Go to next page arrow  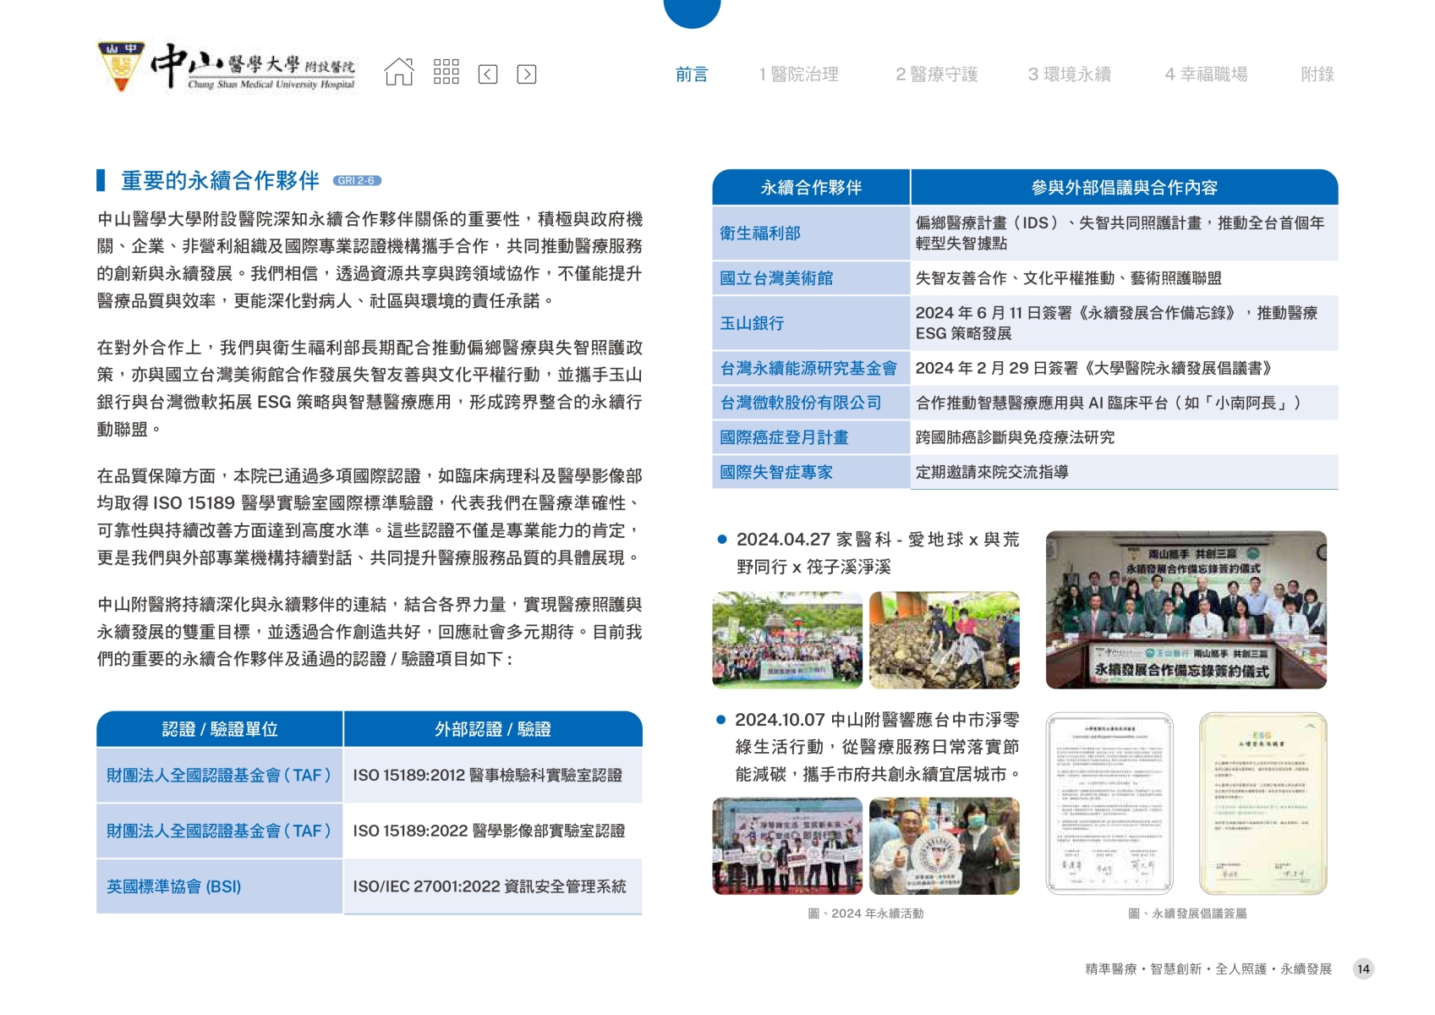pos(526,74)
